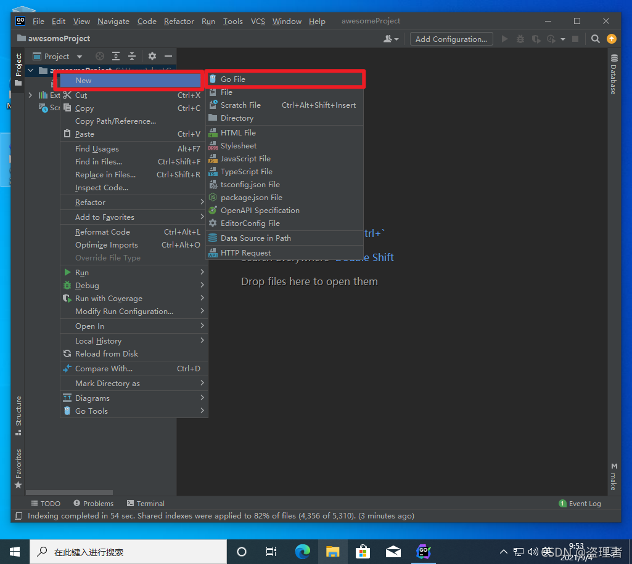Click the Run play icon in toolbar
Screen dimensions: 632x564
(504, 39)
